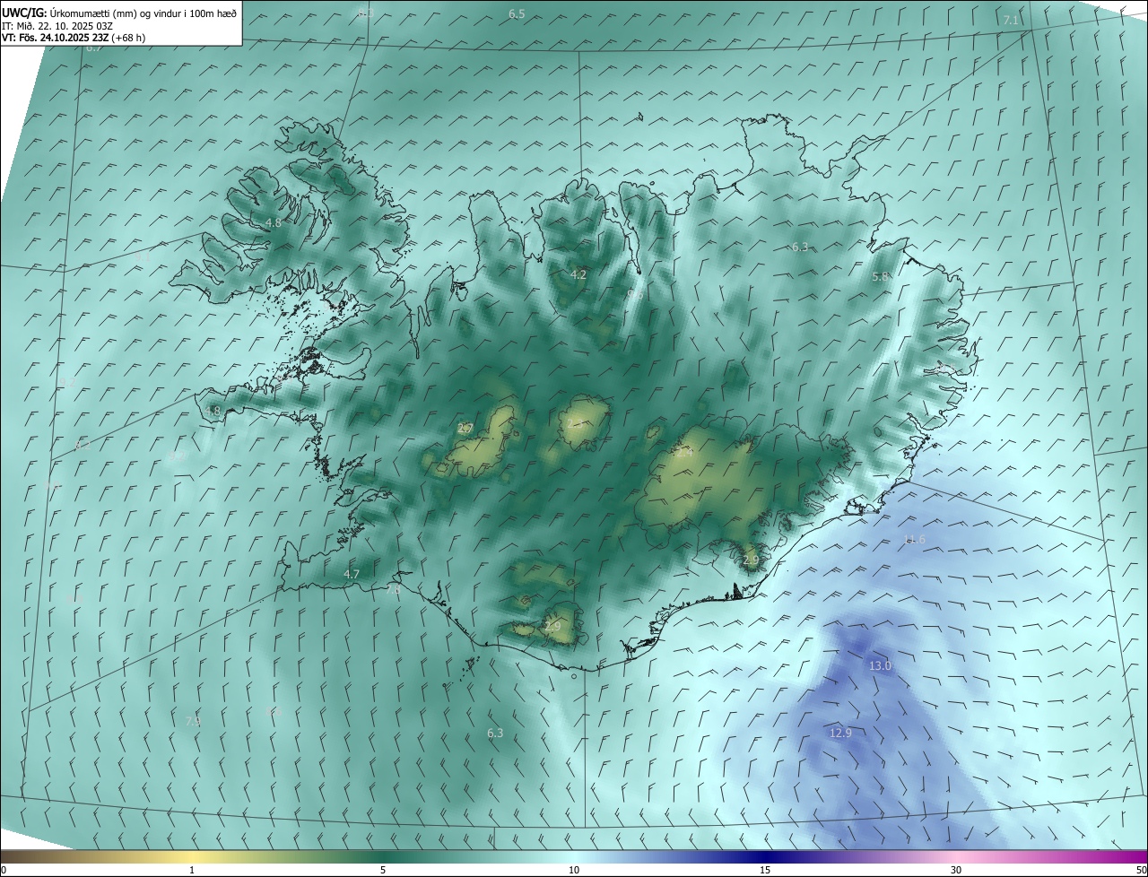Viewport: 1148px width, 877px height.
Task: Click the 'UWC/IG: Úrkomumætti (mm)' map title
Action: click(x=120, y=13)
